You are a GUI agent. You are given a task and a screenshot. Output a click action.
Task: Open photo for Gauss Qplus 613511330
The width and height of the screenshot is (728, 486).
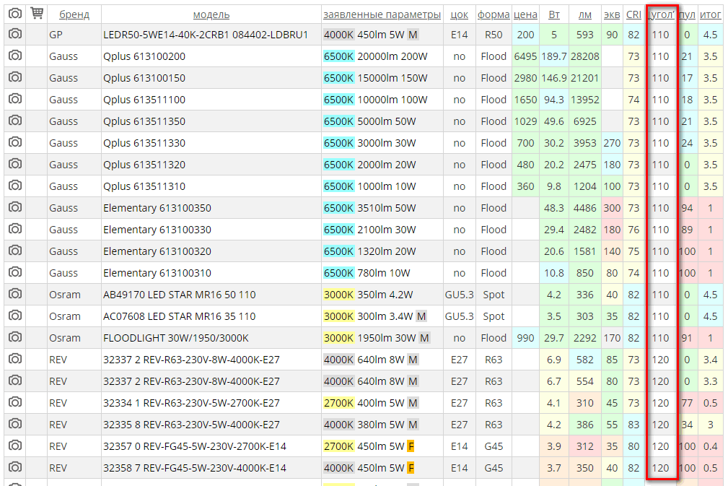(15, 143)
